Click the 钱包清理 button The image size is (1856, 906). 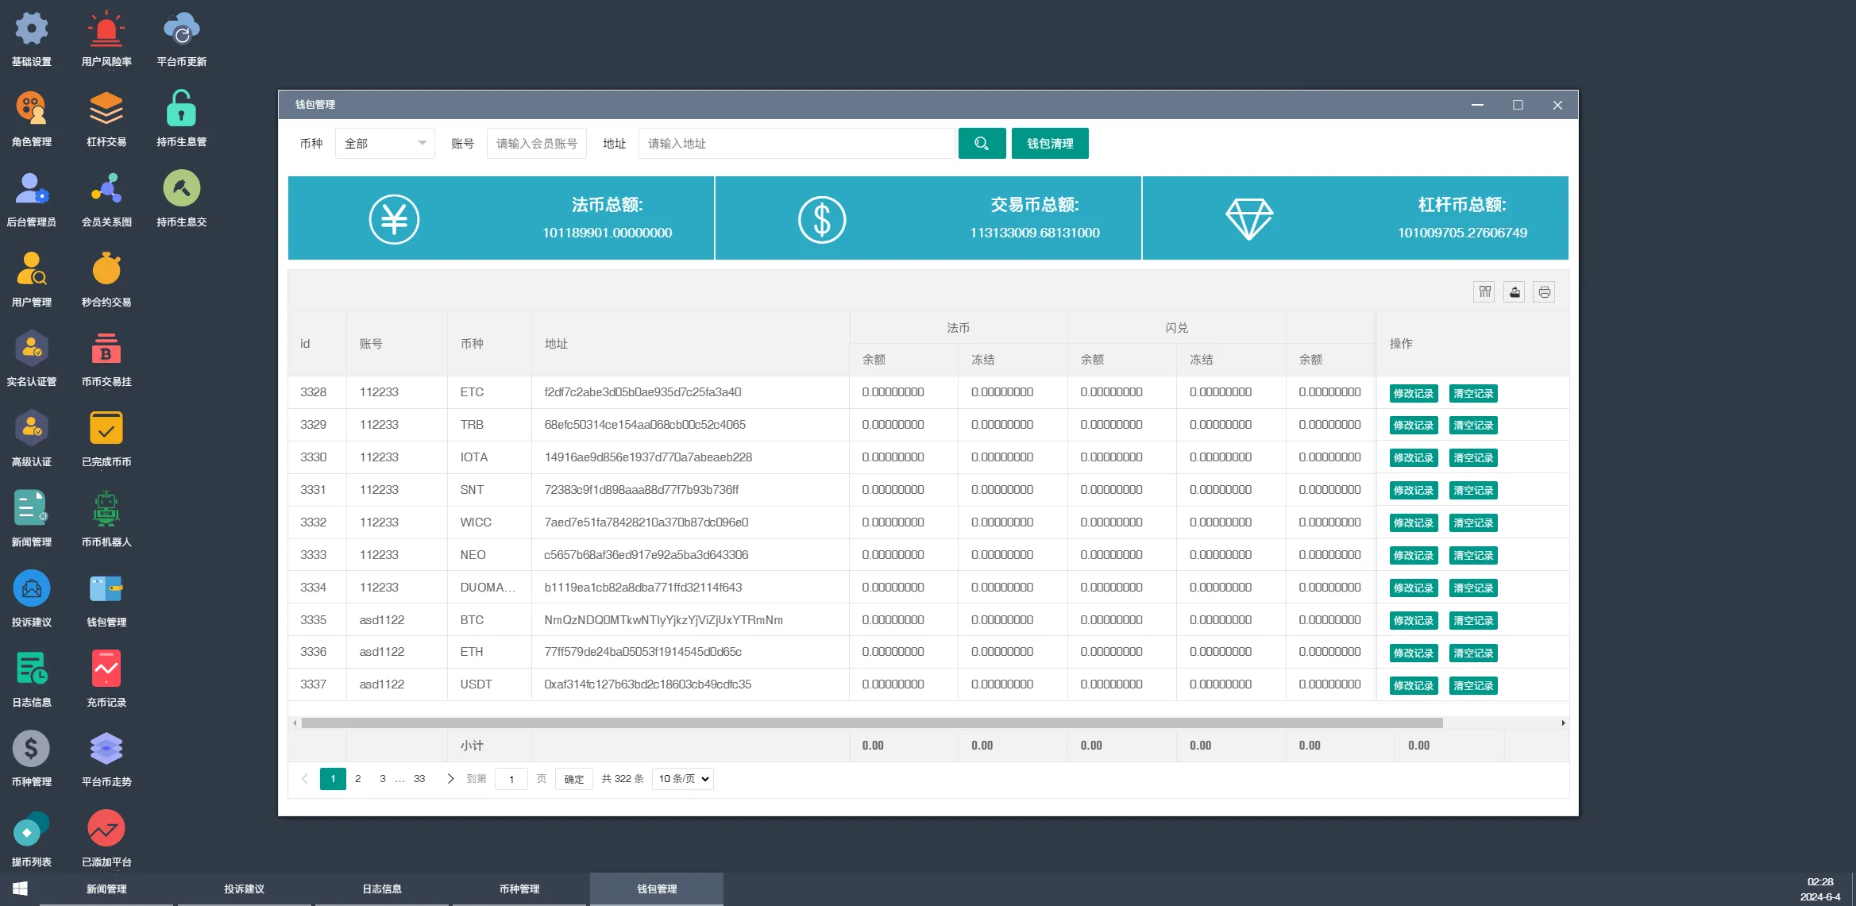click(1050, 144)
